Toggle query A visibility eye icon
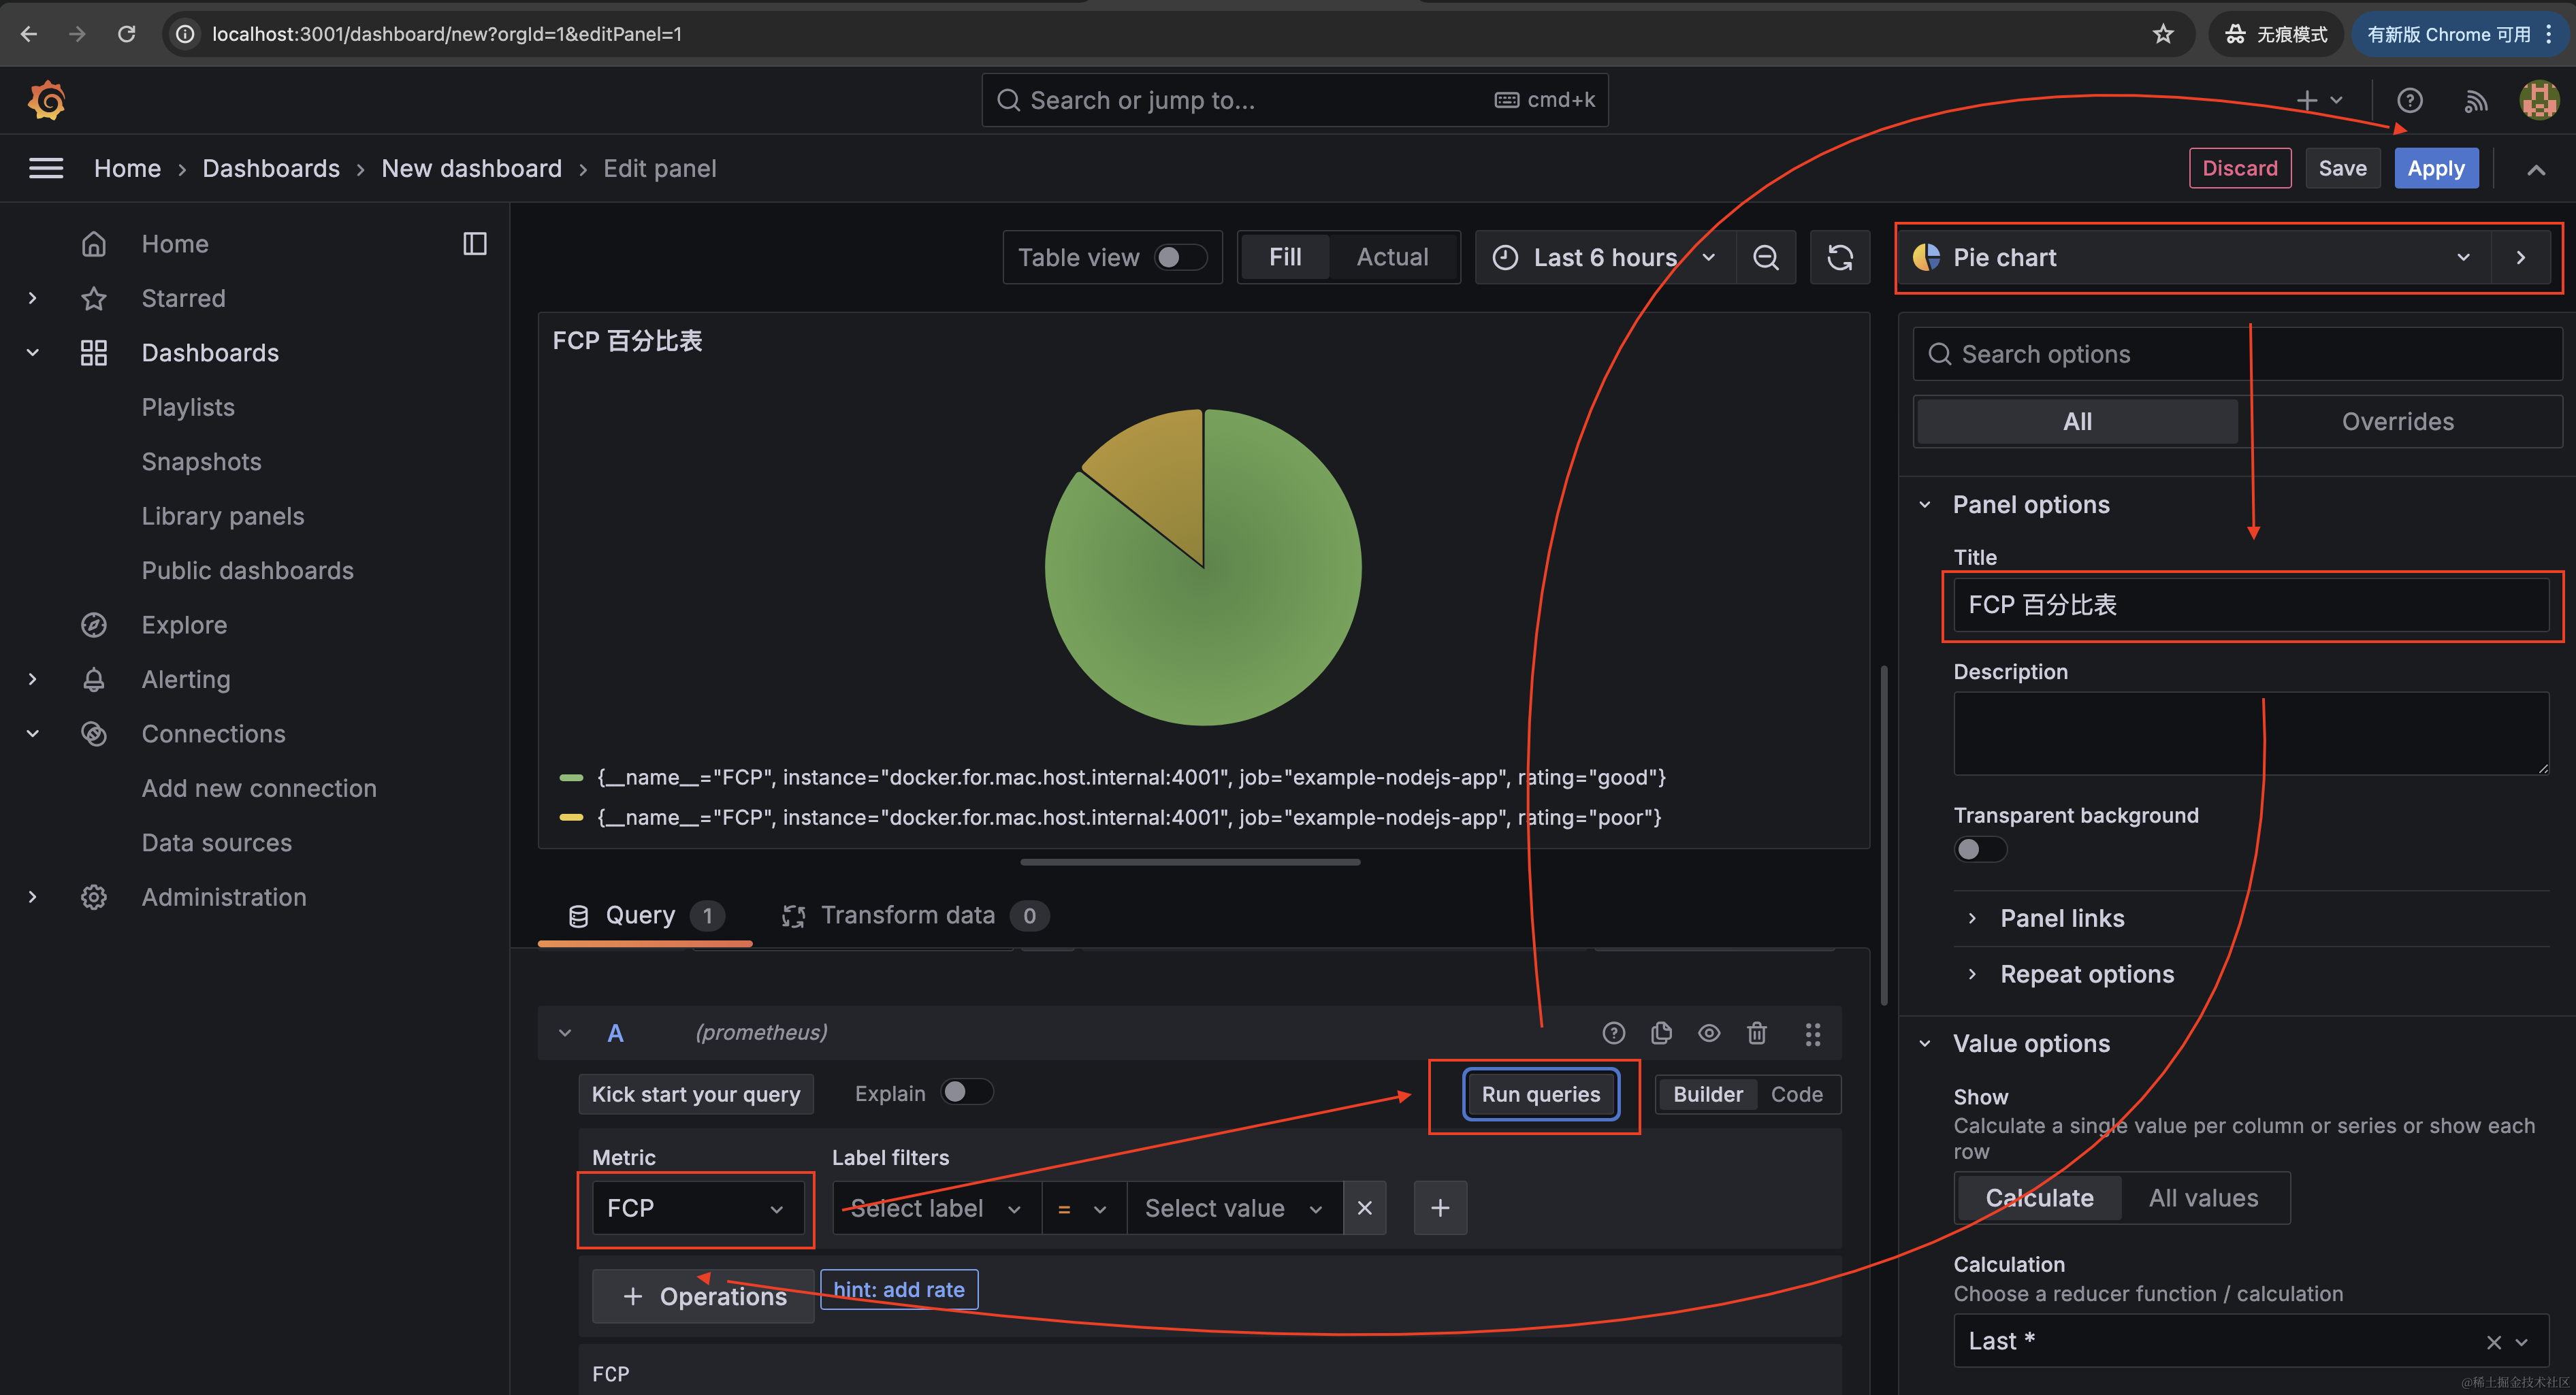Screen dimensions: 2576x1395 click(x=1709, y=1032)
